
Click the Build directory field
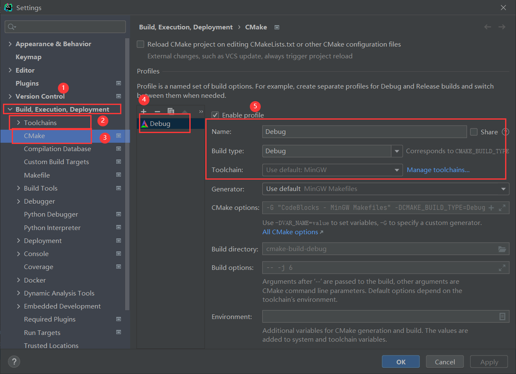tap(380, 249)
